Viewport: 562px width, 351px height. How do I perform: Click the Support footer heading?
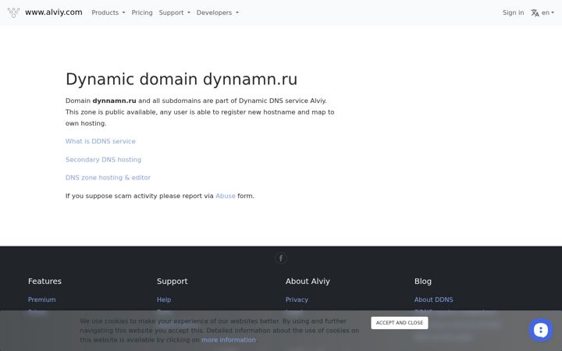pos(172,281)
